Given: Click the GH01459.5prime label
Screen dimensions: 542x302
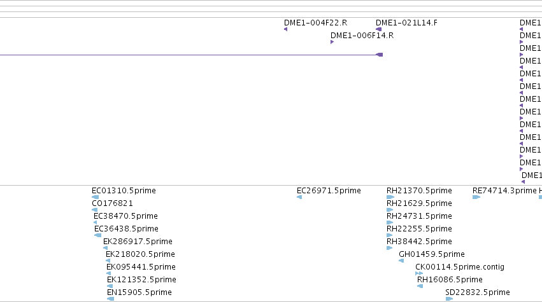Looking at the screenshot, I should [x=432, y=254].
